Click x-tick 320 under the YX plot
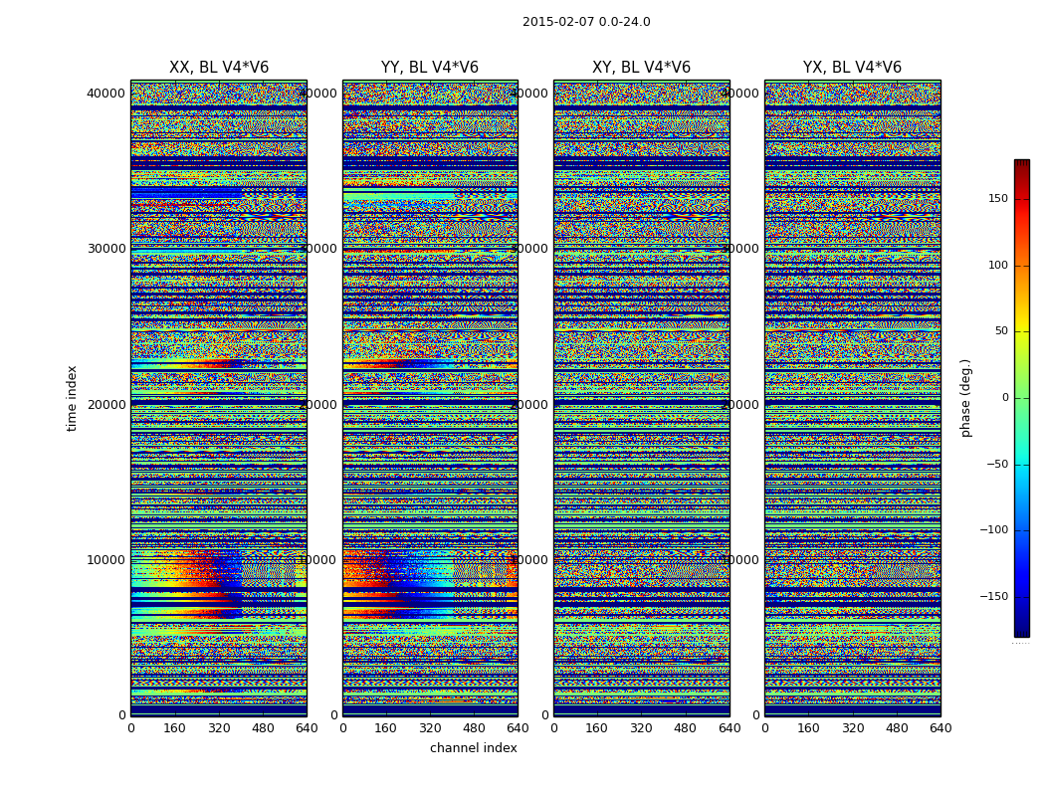This screenshot has width=1045, height=796. (852, 728)
